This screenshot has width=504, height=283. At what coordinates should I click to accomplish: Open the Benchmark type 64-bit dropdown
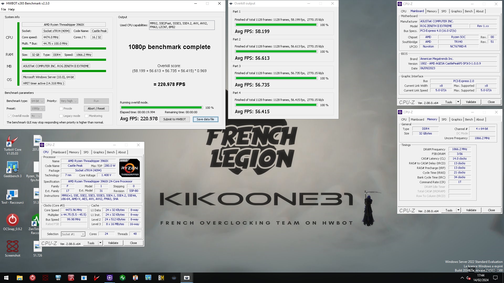37,101
